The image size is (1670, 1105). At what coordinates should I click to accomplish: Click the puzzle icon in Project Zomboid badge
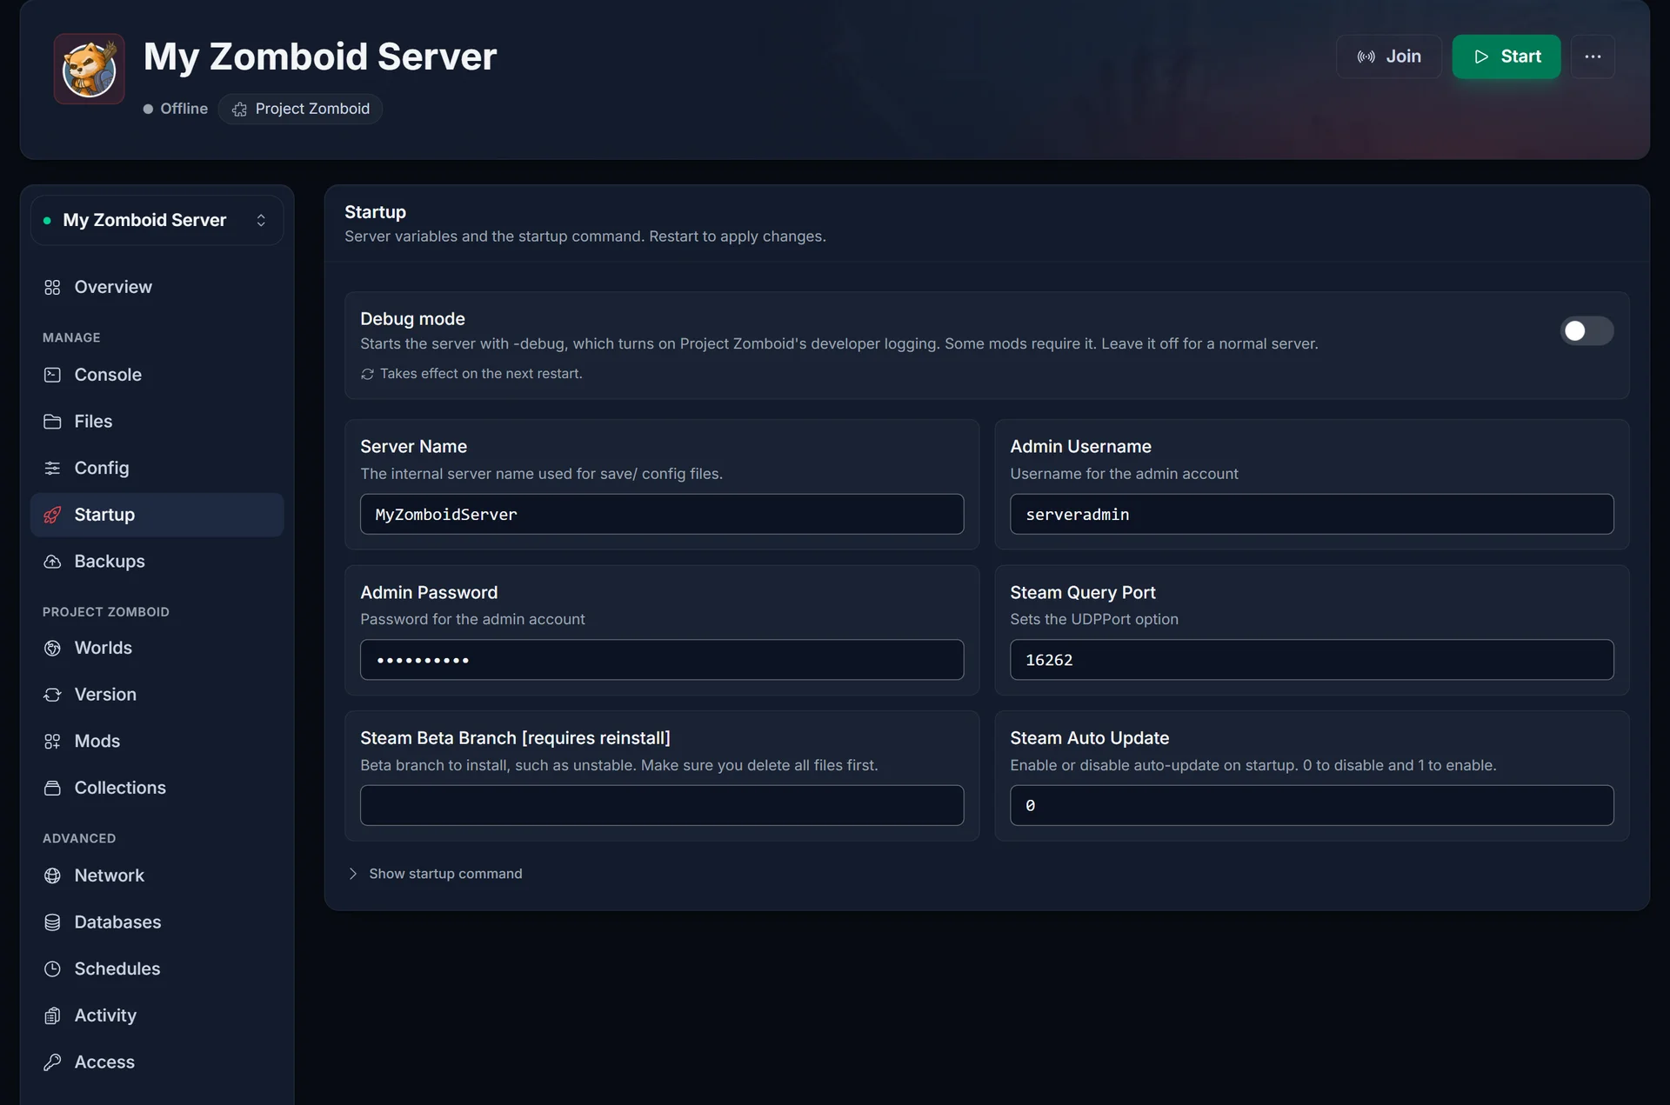tap(239, 110)
